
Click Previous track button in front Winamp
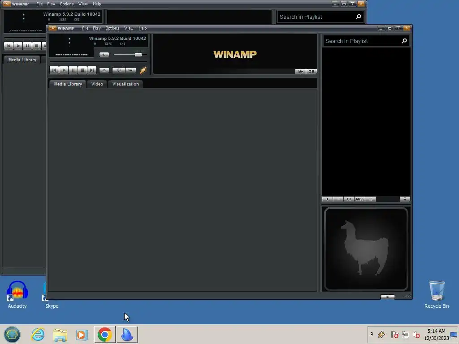click(54, 70)
